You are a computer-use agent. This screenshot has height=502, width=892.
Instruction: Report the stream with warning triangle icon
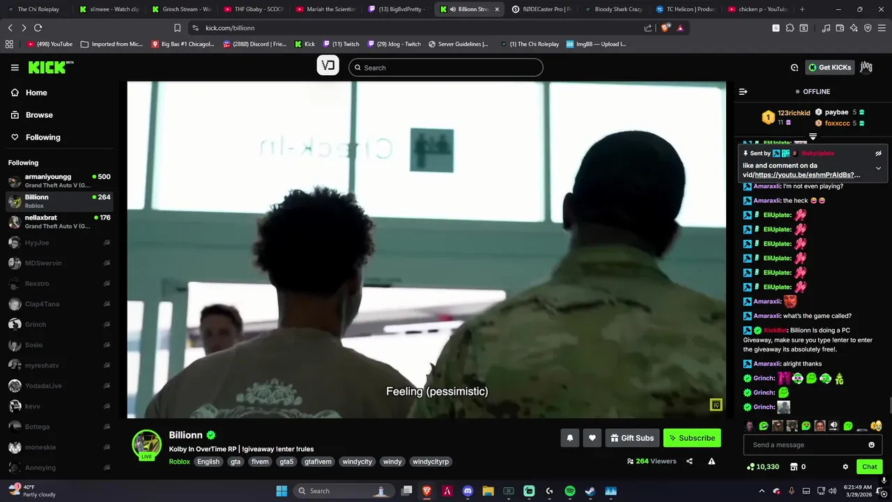pyautogui.click(x=712, y=461)
